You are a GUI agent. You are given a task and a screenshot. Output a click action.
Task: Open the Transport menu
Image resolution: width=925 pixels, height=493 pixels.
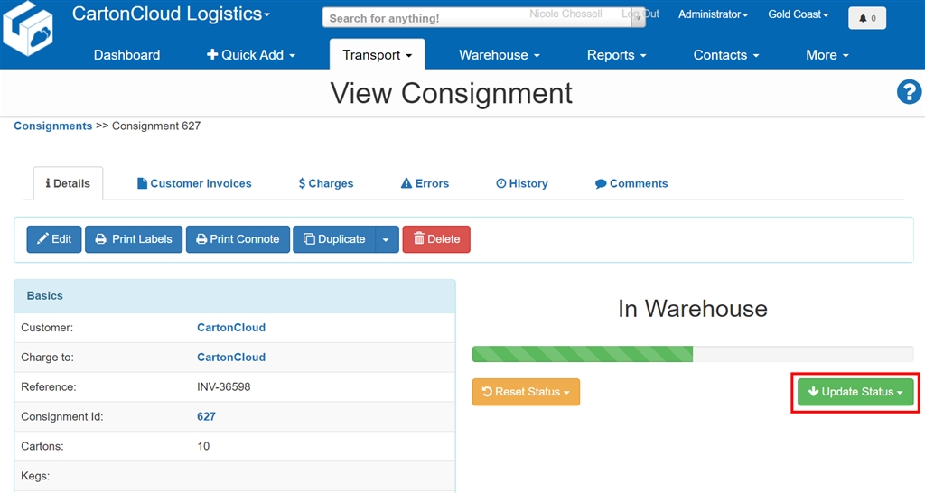(x=377, y=55)
